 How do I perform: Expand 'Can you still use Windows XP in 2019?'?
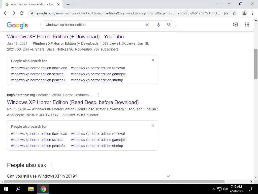coord(89,176)
